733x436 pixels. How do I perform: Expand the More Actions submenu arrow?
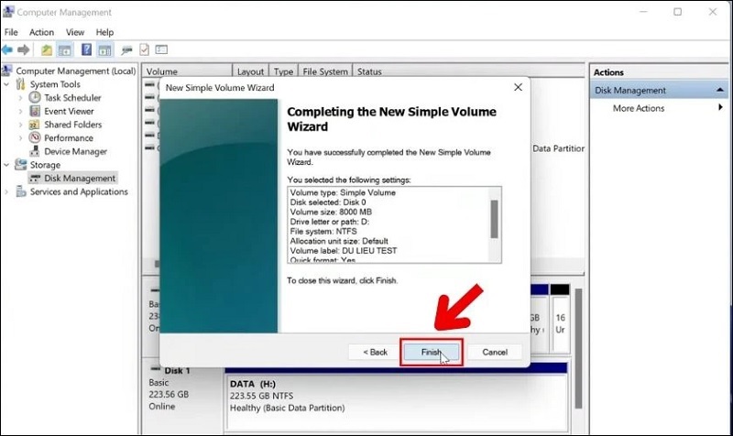tap(720, 108)
